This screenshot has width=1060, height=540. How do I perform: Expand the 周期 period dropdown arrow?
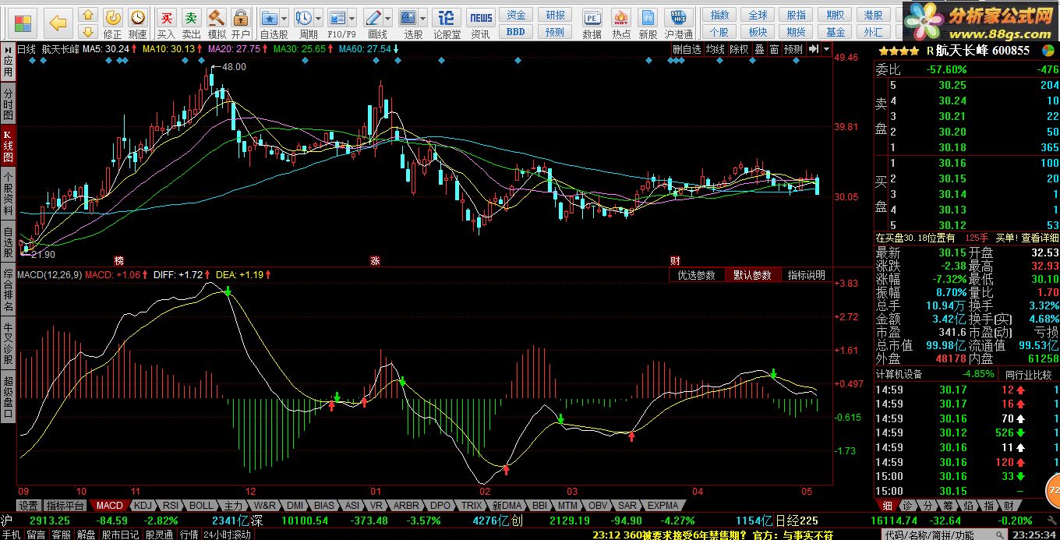coord(320,18)
